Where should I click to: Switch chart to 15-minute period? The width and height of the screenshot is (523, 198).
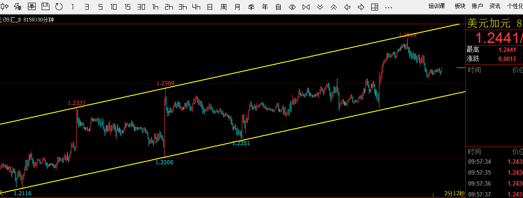tap(128, 7)
